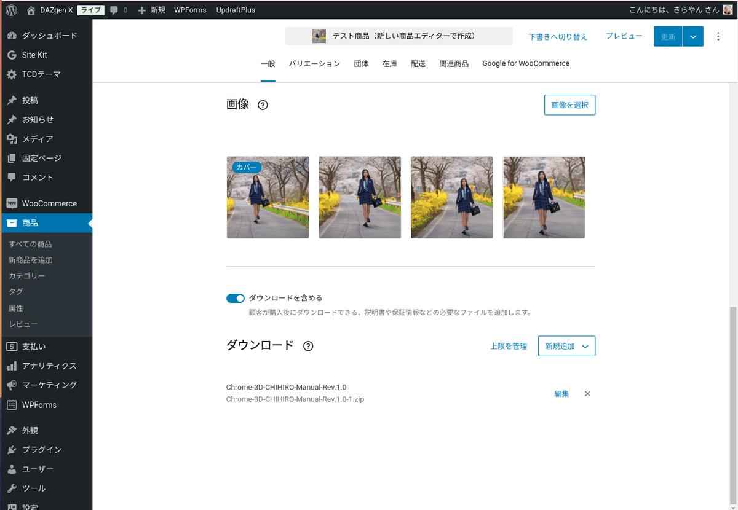This screenshot has width=738, height=510.
Task: Click the プラグイン plug icon
Action: coord(12,450)
